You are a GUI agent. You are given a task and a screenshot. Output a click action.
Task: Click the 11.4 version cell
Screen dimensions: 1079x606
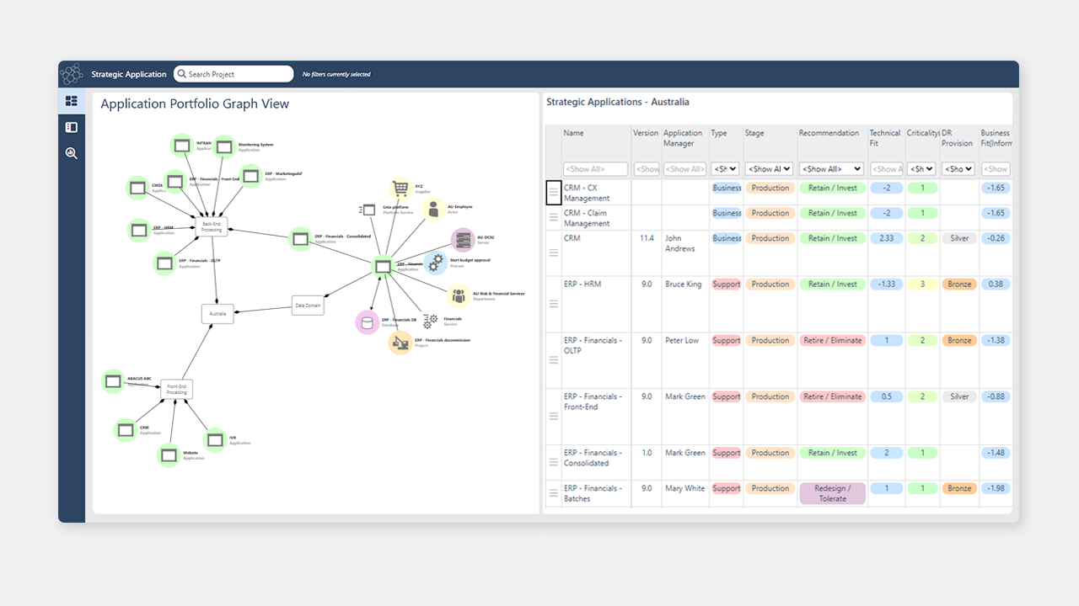pyautogui.click(x=646, y=239)
